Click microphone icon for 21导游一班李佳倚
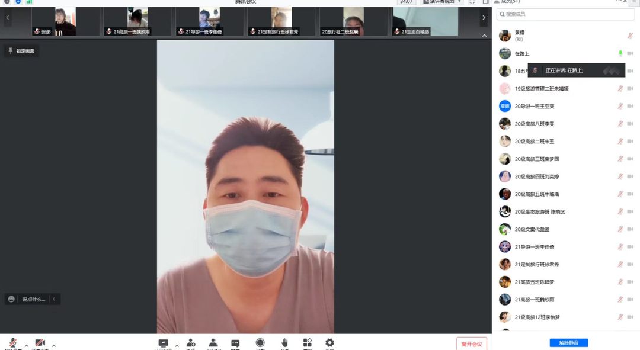The height and width of the screenshot is (350, 640). (x=620, y=247)
